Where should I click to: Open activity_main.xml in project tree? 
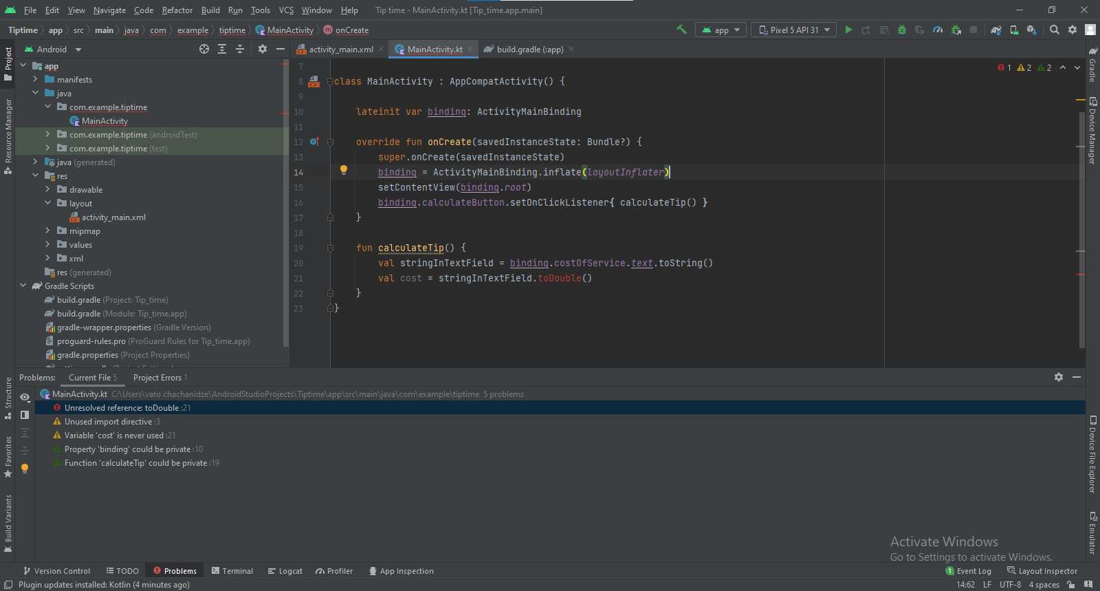point(113,217)
